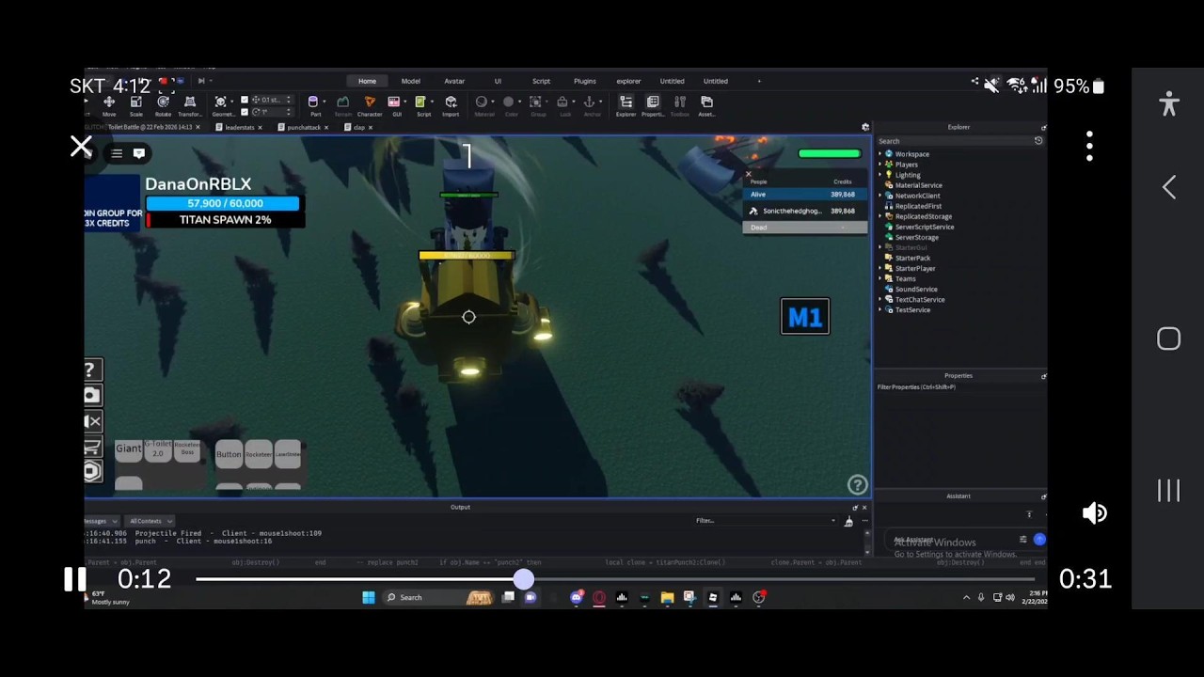
Task: Select the Giant unit button
Action: point(129,453)
